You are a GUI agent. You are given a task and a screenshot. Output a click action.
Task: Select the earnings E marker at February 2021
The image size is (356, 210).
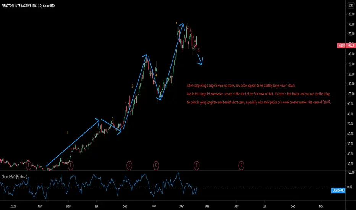[197, 165]
